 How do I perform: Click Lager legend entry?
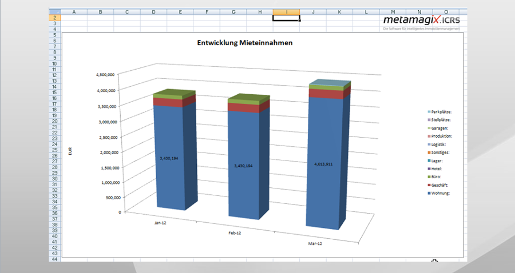tap(435, 160)
